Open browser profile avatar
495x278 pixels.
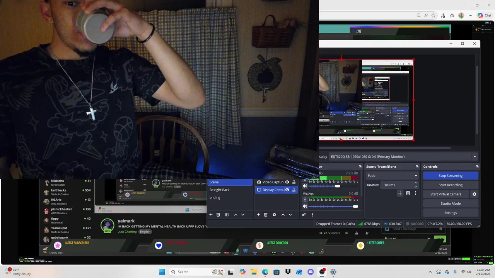461,15
